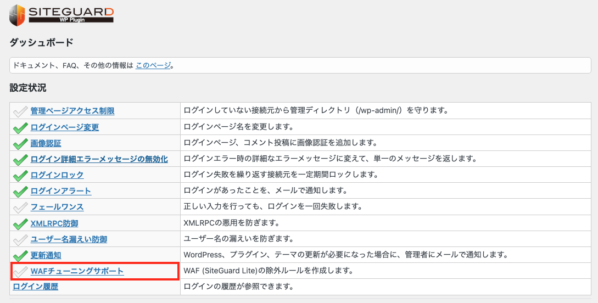
Task: Open the このページ documentation link
Action: coord(153,65)
